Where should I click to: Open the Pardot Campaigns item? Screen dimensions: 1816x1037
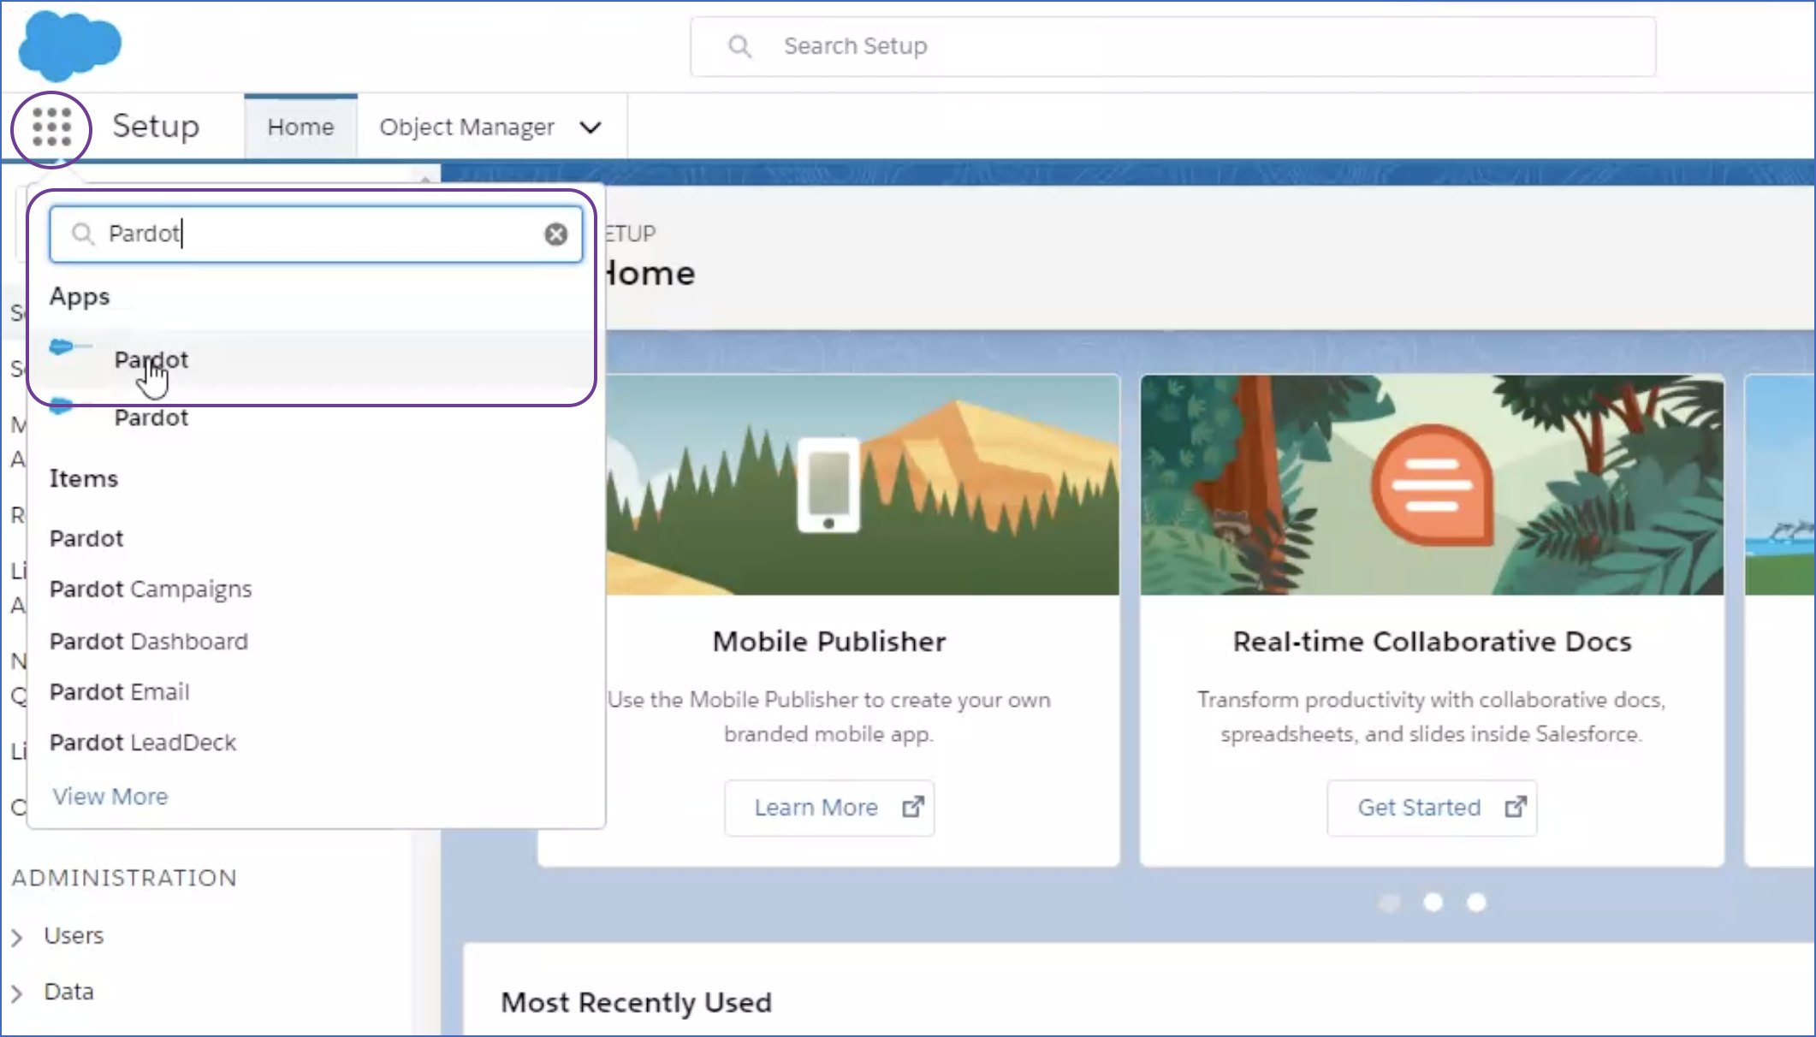151,590
